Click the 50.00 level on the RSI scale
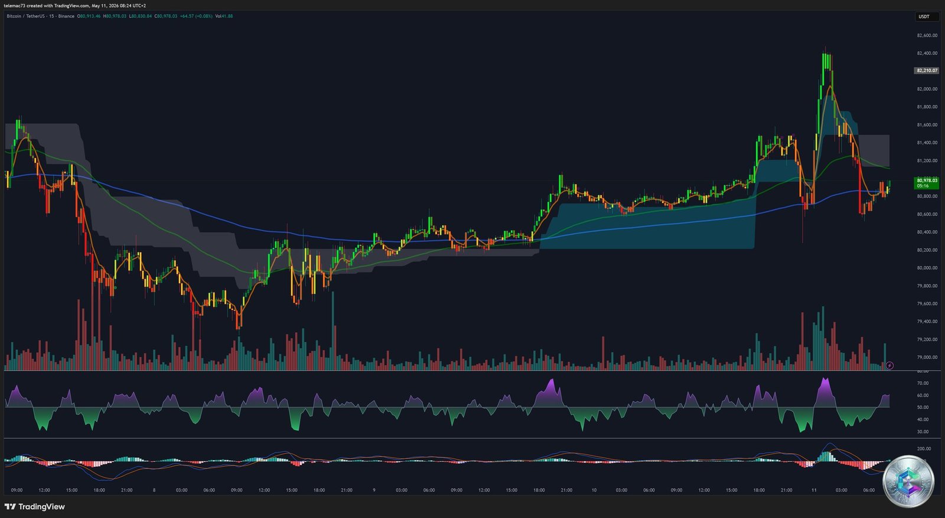Image resolution: width=945 pixels, height=518 pixels. (923, 408)
